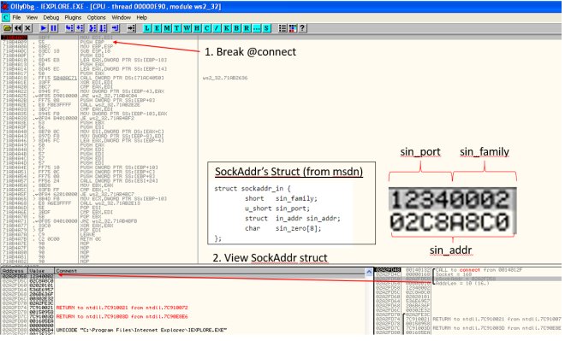565x341 pixels.
Task: Click the Step over toolbar icon
Action: 80,28
